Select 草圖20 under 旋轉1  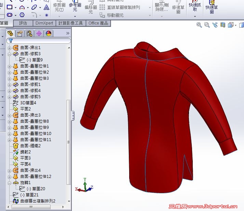click(x=36, y=189)
